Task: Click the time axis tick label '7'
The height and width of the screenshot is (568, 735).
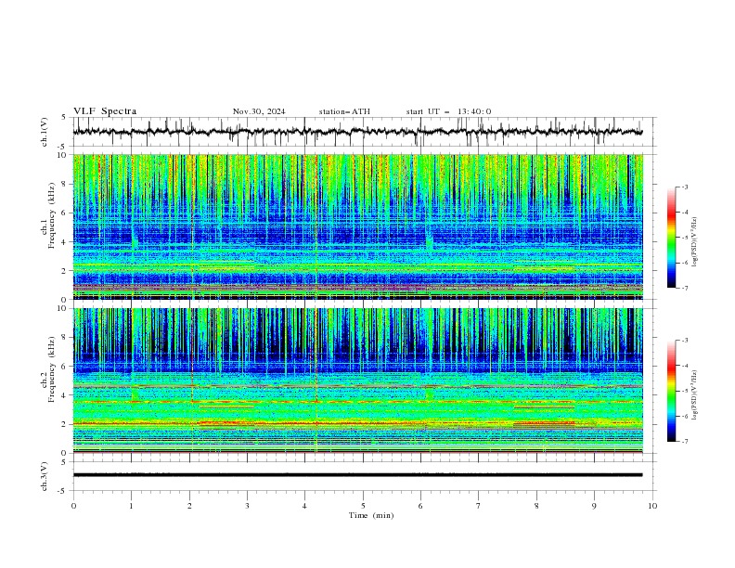Action: tap(479, 506)
